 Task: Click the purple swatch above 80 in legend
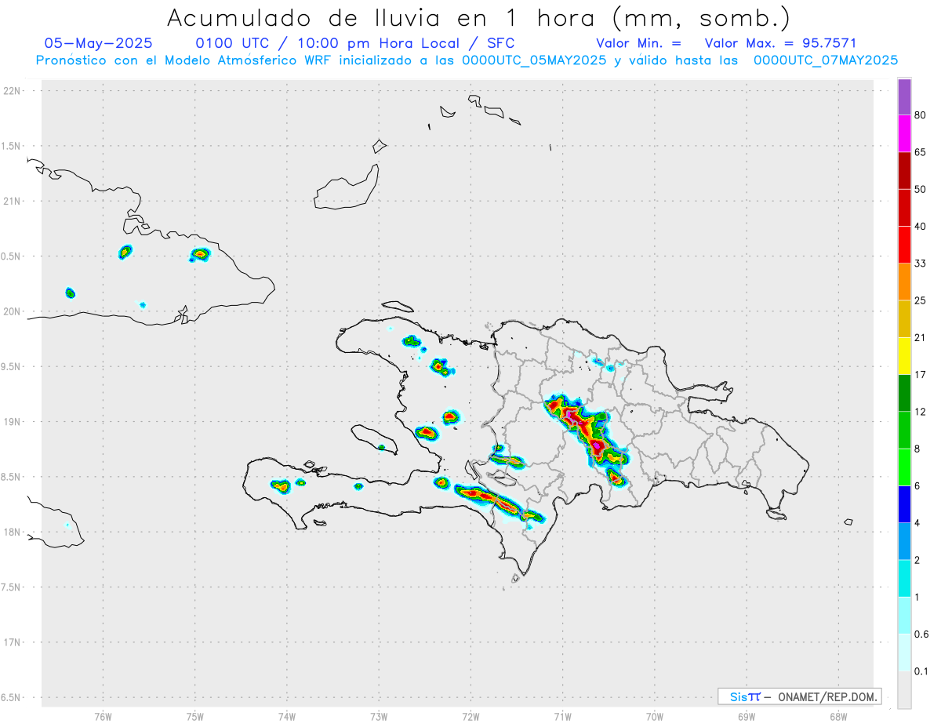coord(904,96)
